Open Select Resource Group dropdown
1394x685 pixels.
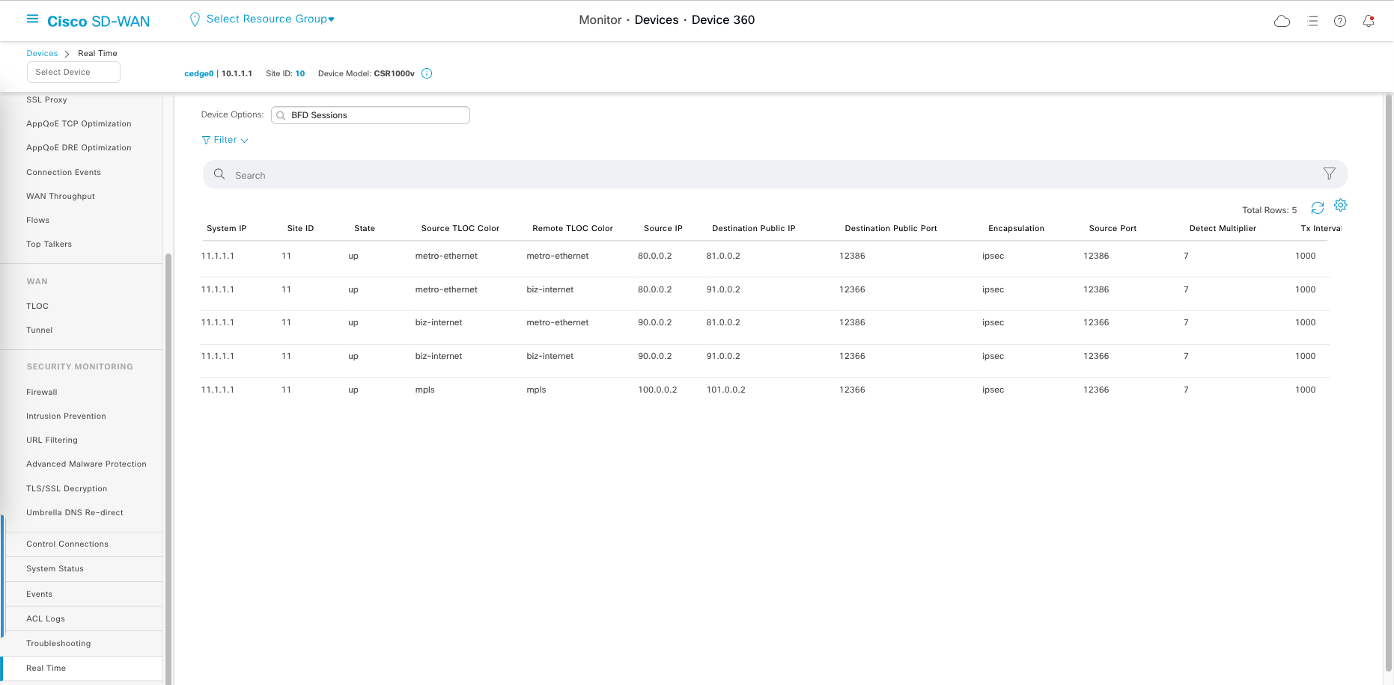270,19
